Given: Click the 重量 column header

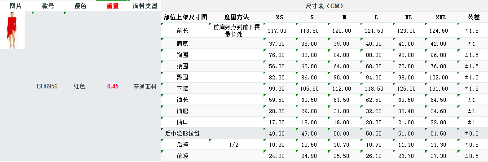Looking at the screenshot, I should click(x=113, y=6).
